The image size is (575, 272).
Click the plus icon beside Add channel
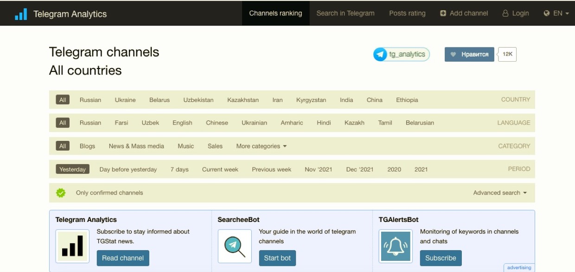(x=443, y=13)
